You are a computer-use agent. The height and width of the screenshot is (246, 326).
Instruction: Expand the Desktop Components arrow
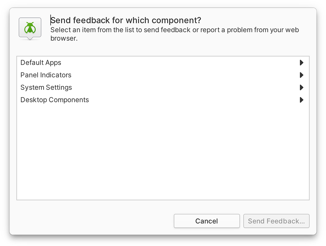click(x=301, y=100)
